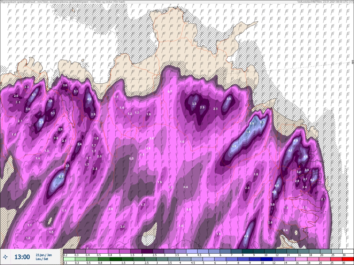Screen dimensions: 354x265
Task: Click the 1.5 precipitation value on the map
Action: (51, 232)
